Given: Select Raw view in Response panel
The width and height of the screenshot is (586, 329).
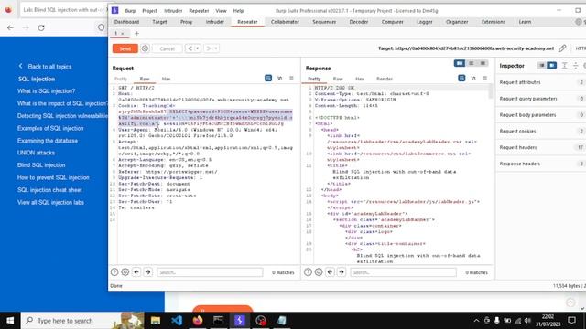Looking at the screenshot, I should [x=338, y=79].
